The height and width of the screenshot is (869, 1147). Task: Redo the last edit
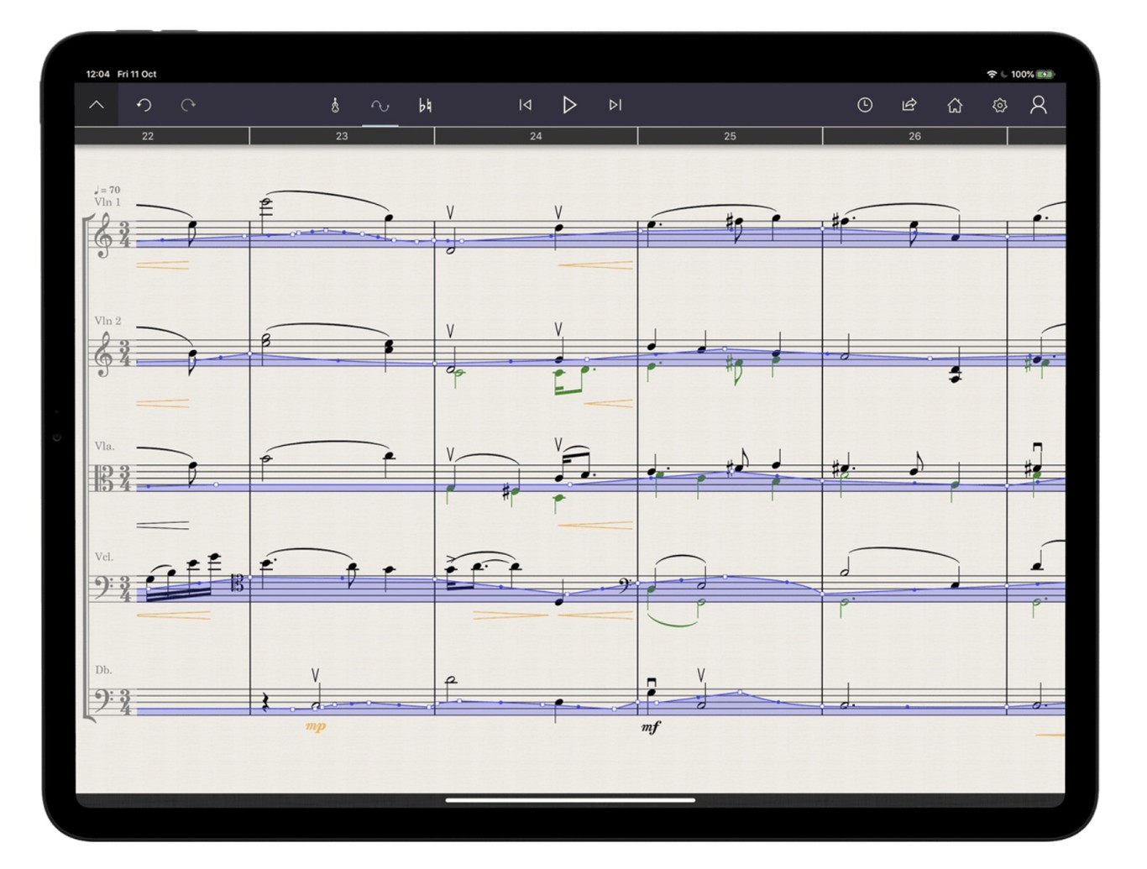pos(188,104)
